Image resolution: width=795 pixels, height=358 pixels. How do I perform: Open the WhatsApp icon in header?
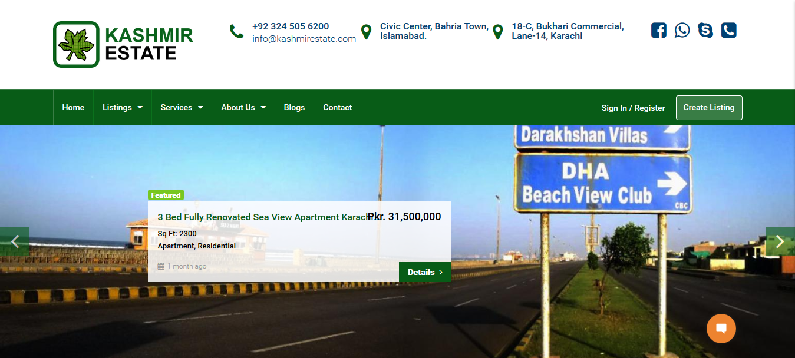coord(682,30)
